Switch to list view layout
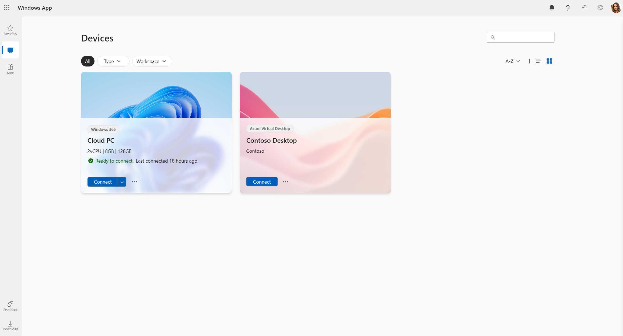This screenshot has height=336, width=623. [538, 61]
